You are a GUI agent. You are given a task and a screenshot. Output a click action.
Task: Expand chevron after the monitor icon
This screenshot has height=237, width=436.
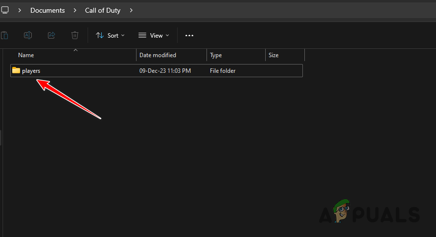[x=20, y=10]
